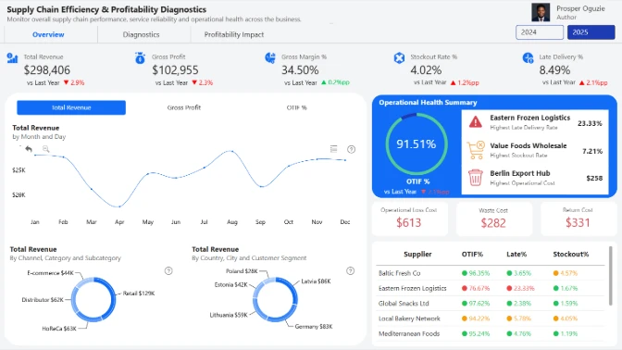622x350 pixels.
Task: Click the Distributor $62K donut label
Action: 43,300
